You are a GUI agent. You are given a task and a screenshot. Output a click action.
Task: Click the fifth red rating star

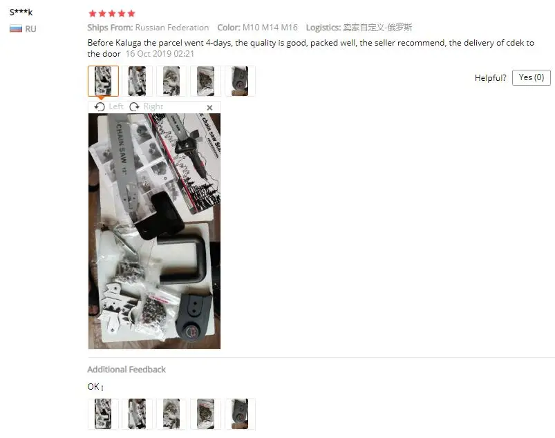pyautogui.click(x=131, y=13)
